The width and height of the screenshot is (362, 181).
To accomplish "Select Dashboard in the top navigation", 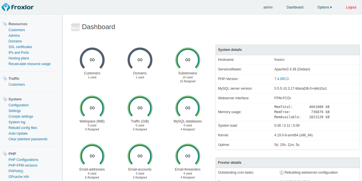I will click(295, 7).
